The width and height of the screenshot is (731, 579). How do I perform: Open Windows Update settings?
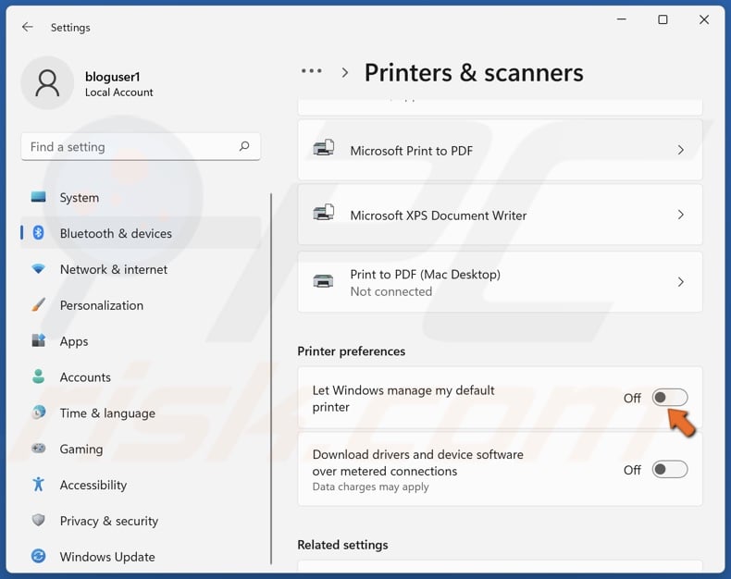tap(141, 556)
